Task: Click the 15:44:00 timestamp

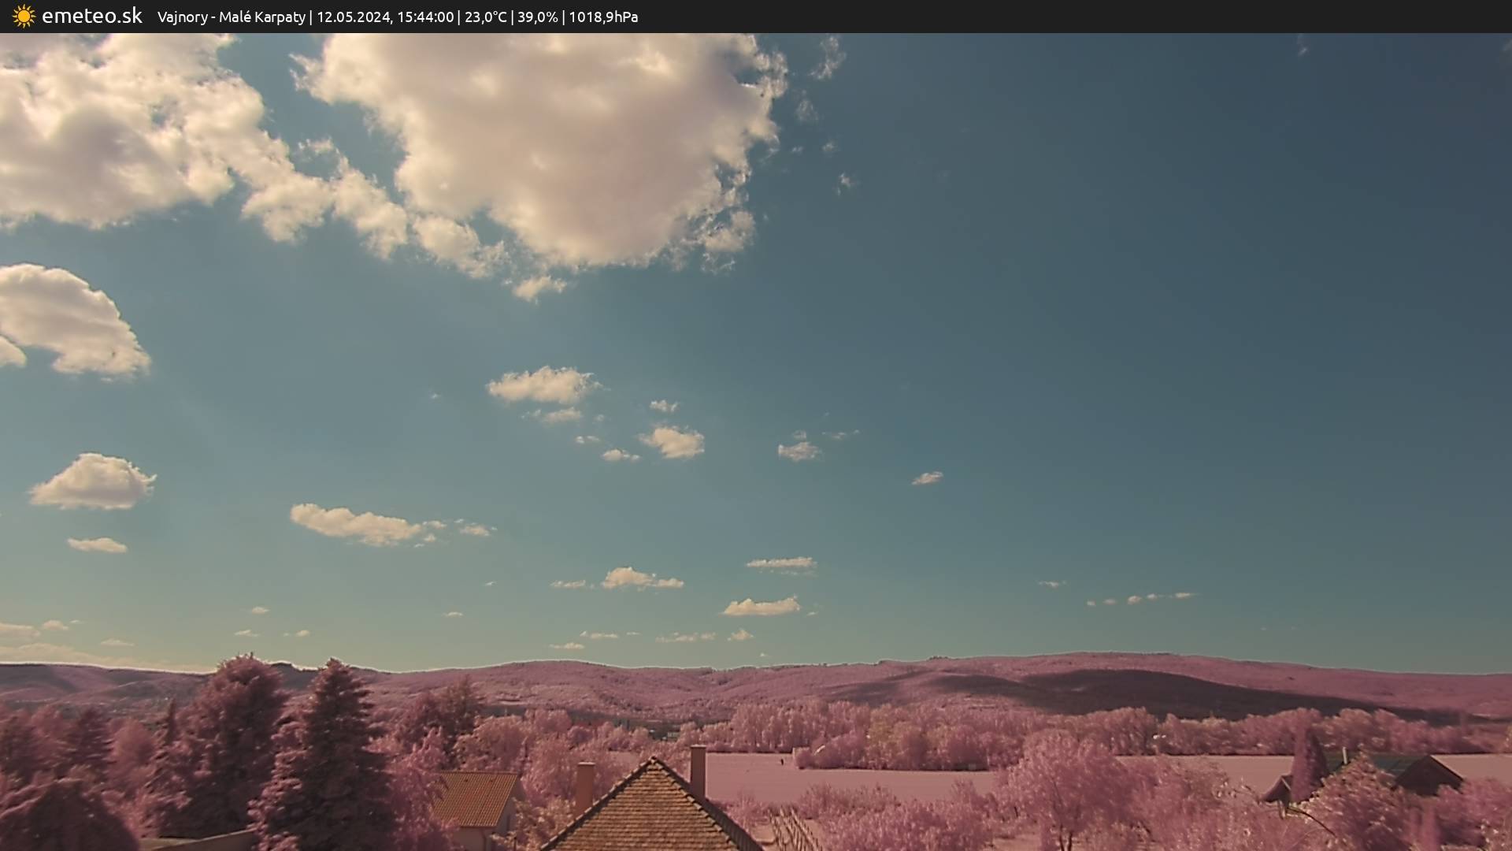Action: [x=425, y=17]
